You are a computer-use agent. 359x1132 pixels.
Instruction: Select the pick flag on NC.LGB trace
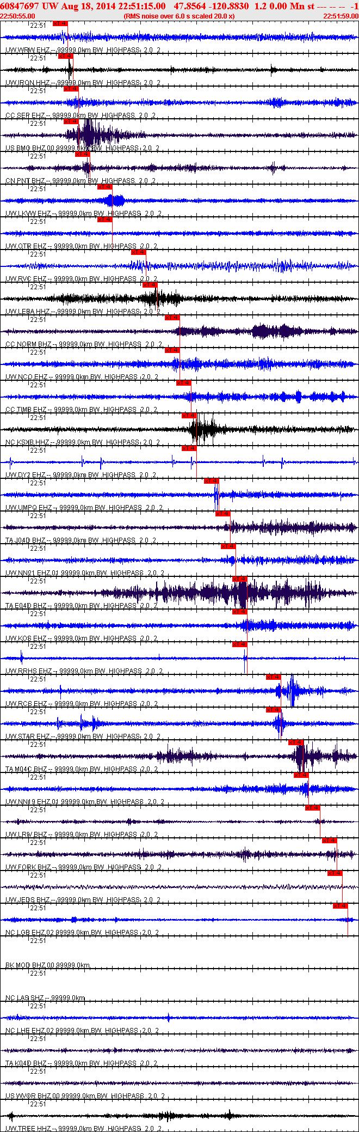(x=340, y=906)
